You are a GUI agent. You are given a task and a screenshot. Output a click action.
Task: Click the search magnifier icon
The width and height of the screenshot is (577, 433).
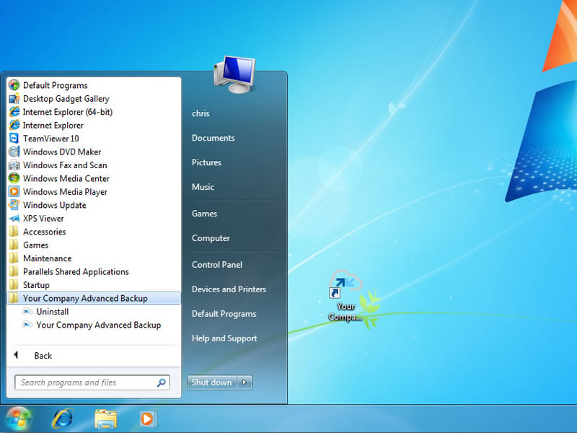pyautogui.click(x=161, y=382)
